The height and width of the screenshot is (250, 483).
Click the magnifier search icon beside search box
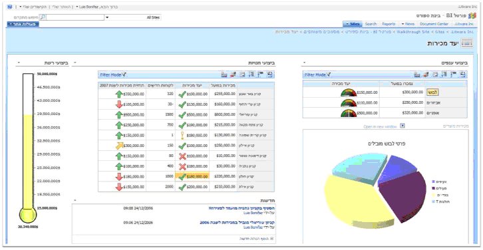[44, 17]
